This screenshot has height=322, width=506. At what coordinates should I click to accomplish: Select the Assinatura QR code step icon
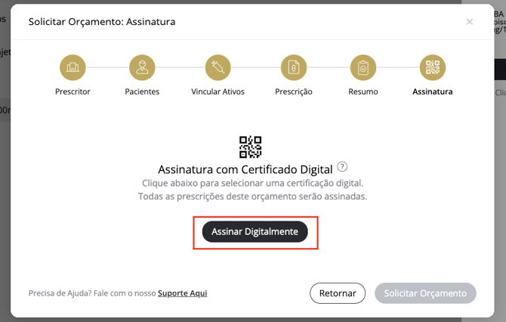click(x=433, y=67)
